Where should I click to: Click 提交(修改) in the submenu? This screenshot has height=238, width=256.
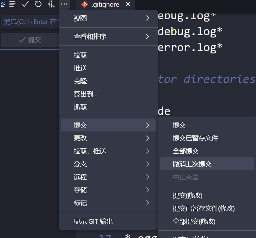(207, 196)
